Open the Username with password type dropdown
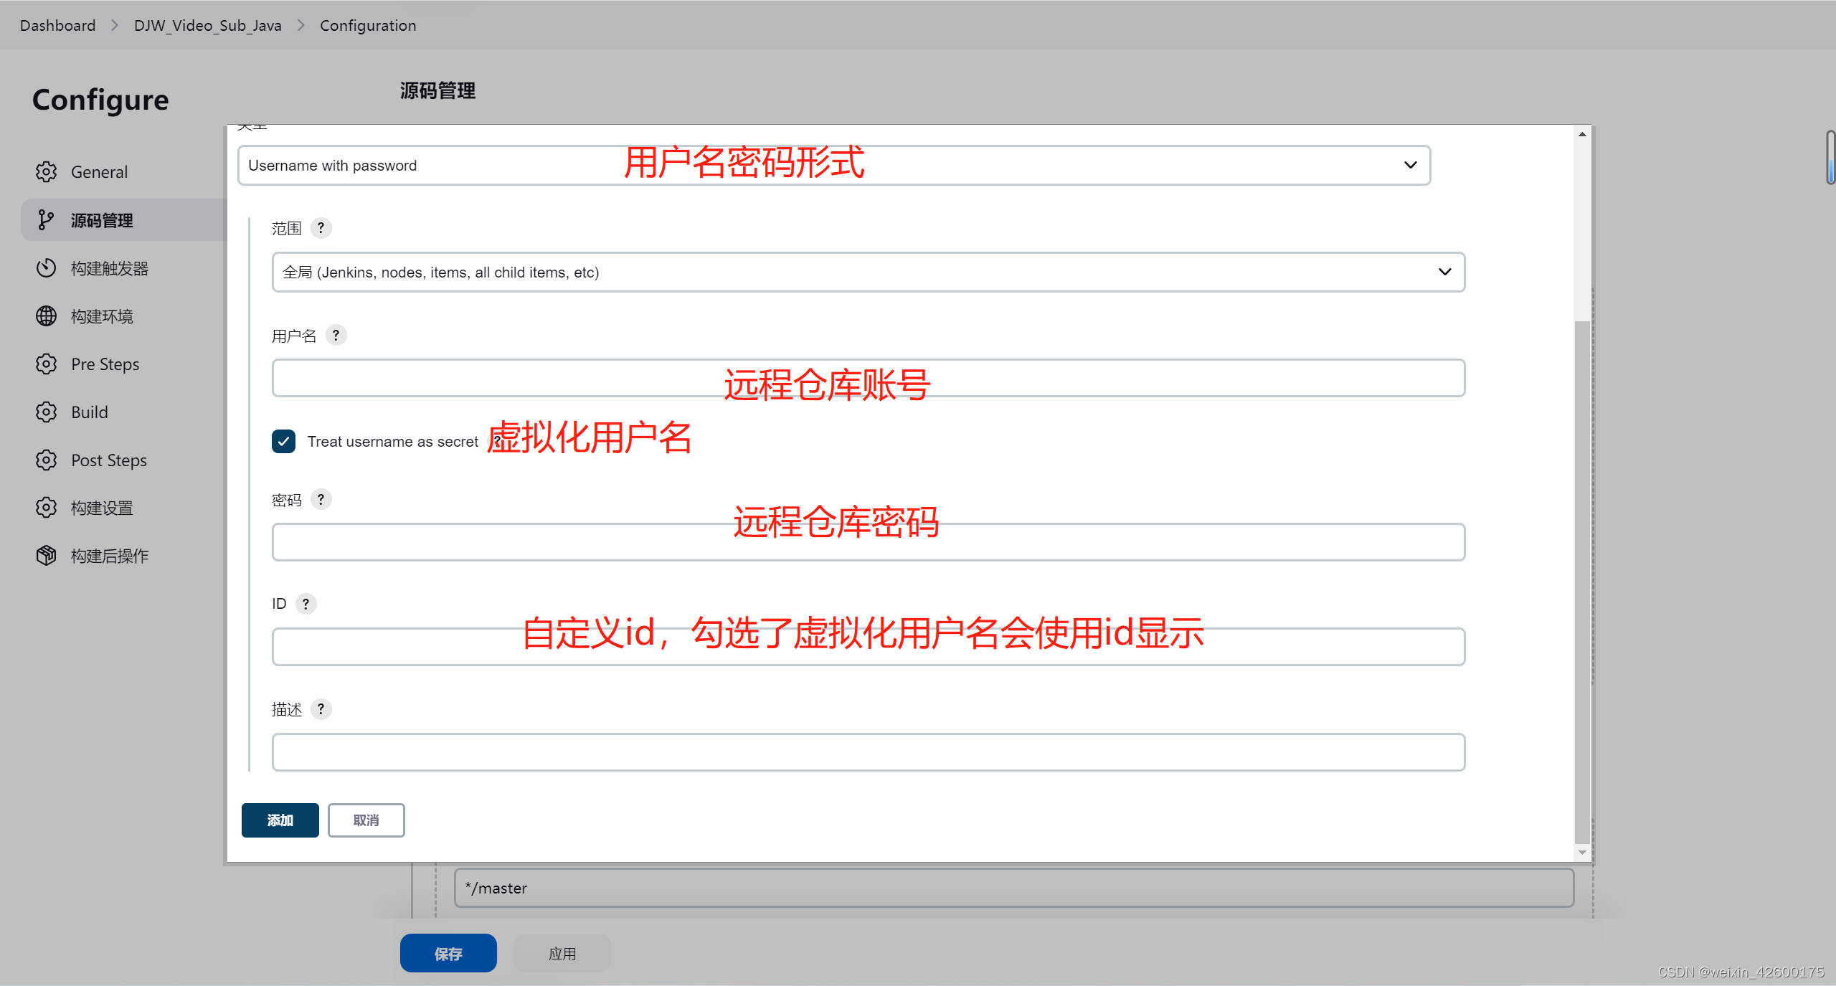 [833, 166]
